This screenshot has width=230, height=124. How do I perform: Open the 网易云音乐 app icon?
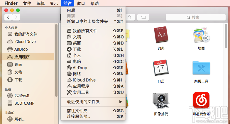coord(201,100)
